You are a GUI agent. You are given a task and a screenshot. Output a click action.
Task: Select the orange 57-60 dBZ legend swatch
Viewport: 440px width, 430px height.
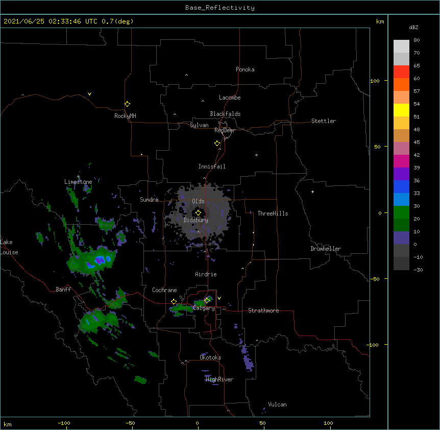point(401,84)
